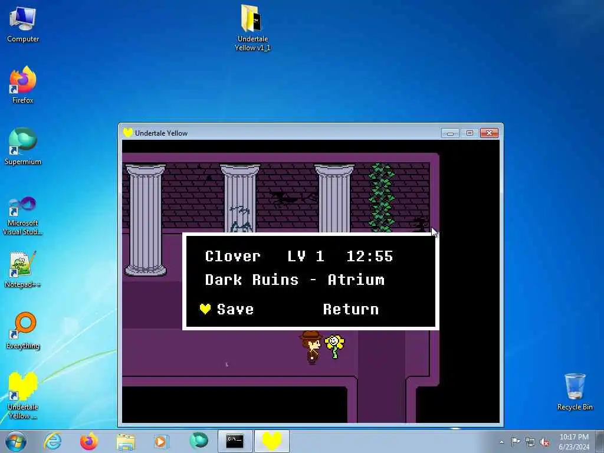This screenshot has height=453, width=604.
Task: Click the Show desktop strip at the right end of the taskbar
Action: coord(600,442)
